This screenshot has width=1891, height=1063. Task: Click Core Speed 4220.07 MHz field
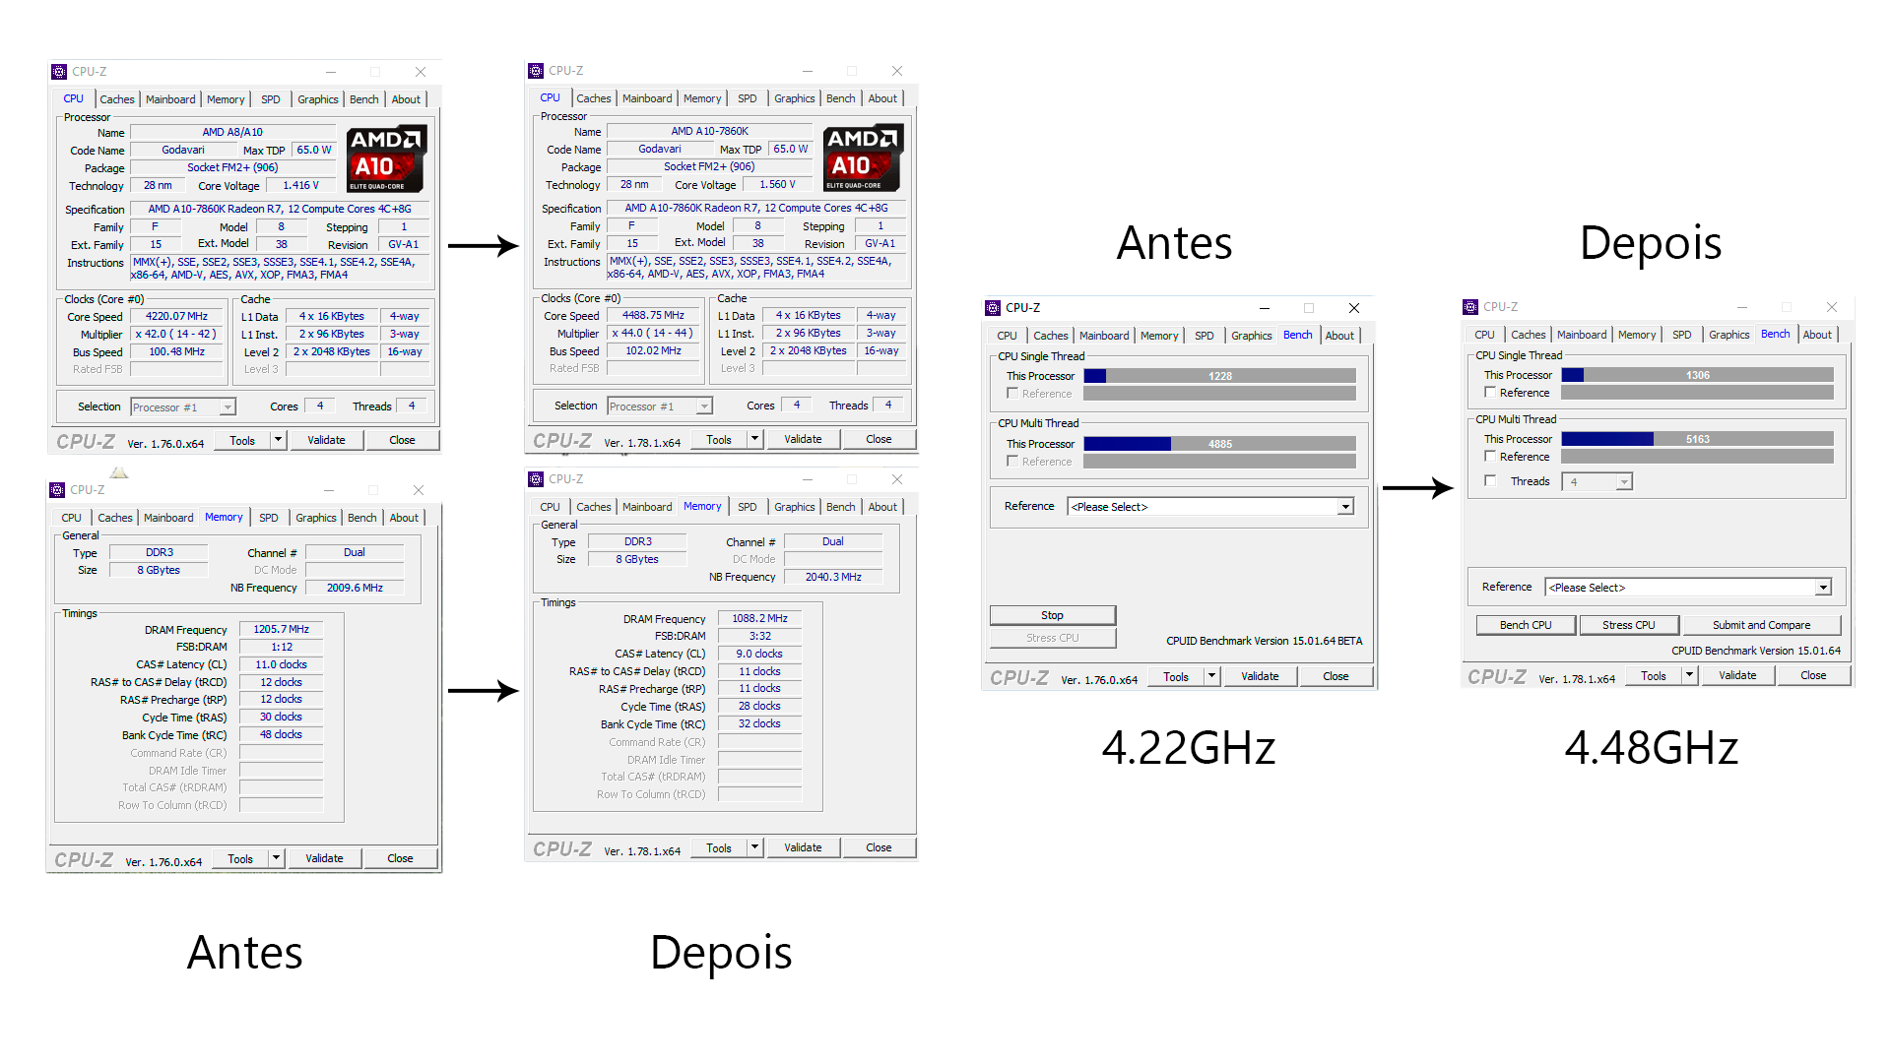tap(177, 317)
